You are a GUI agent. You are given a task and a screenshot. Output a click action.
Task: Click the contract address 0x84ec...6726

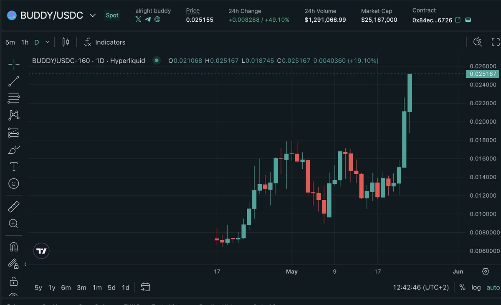(432, 20)
